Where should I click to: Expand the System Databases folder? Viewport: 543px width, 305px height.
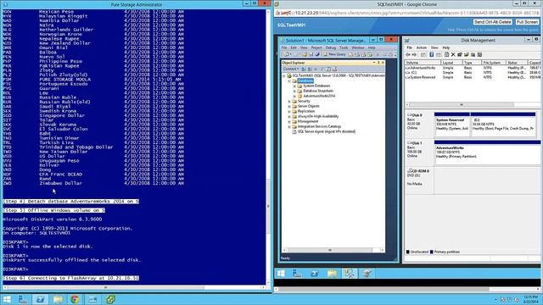(294, 86)
